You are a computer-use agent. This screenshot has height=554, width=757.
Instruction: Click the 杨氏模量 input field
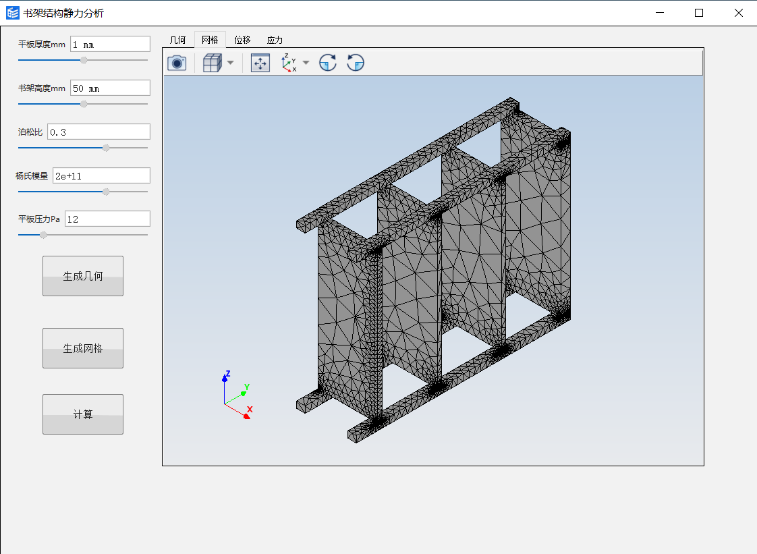pos(101,175)
